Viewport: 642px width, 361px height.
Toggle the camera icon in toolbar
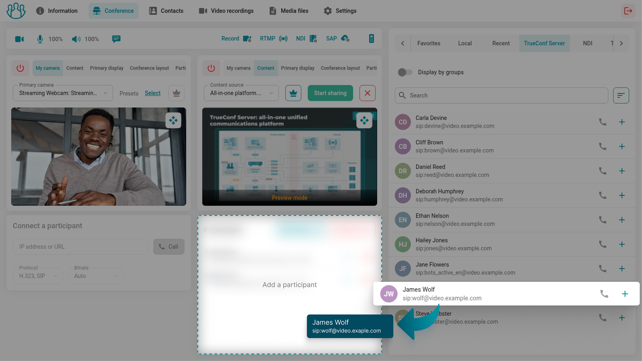[19, 39]
